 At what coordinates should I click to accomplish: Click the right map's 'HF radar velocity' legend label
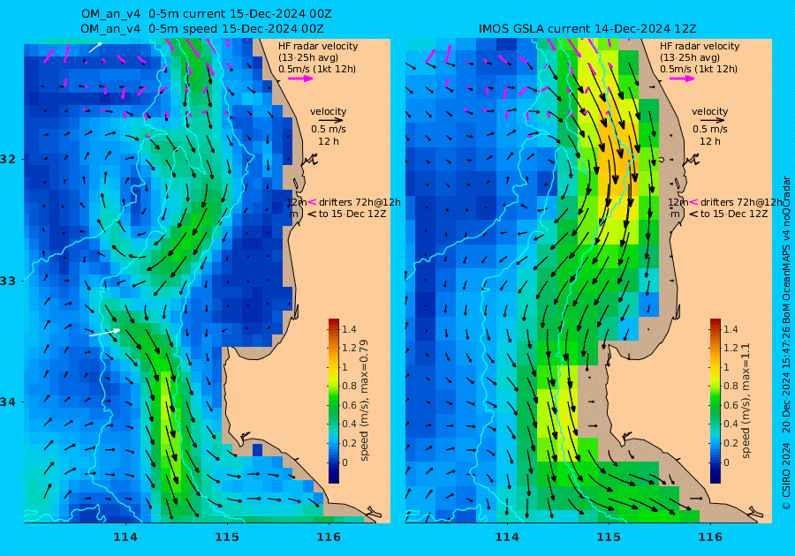700,46
